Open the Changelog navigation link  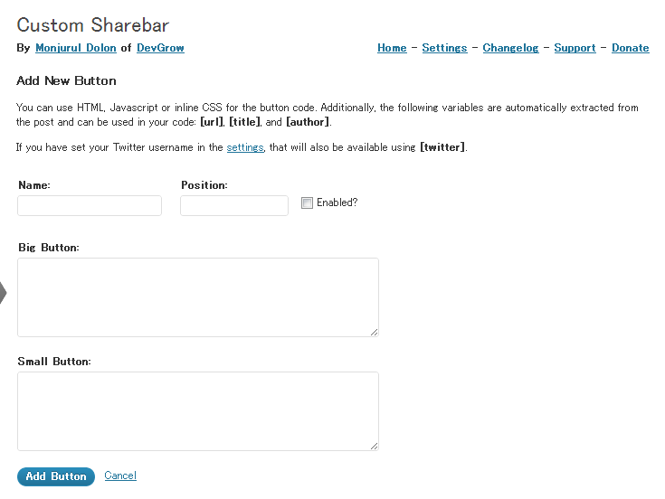(510, 48)
